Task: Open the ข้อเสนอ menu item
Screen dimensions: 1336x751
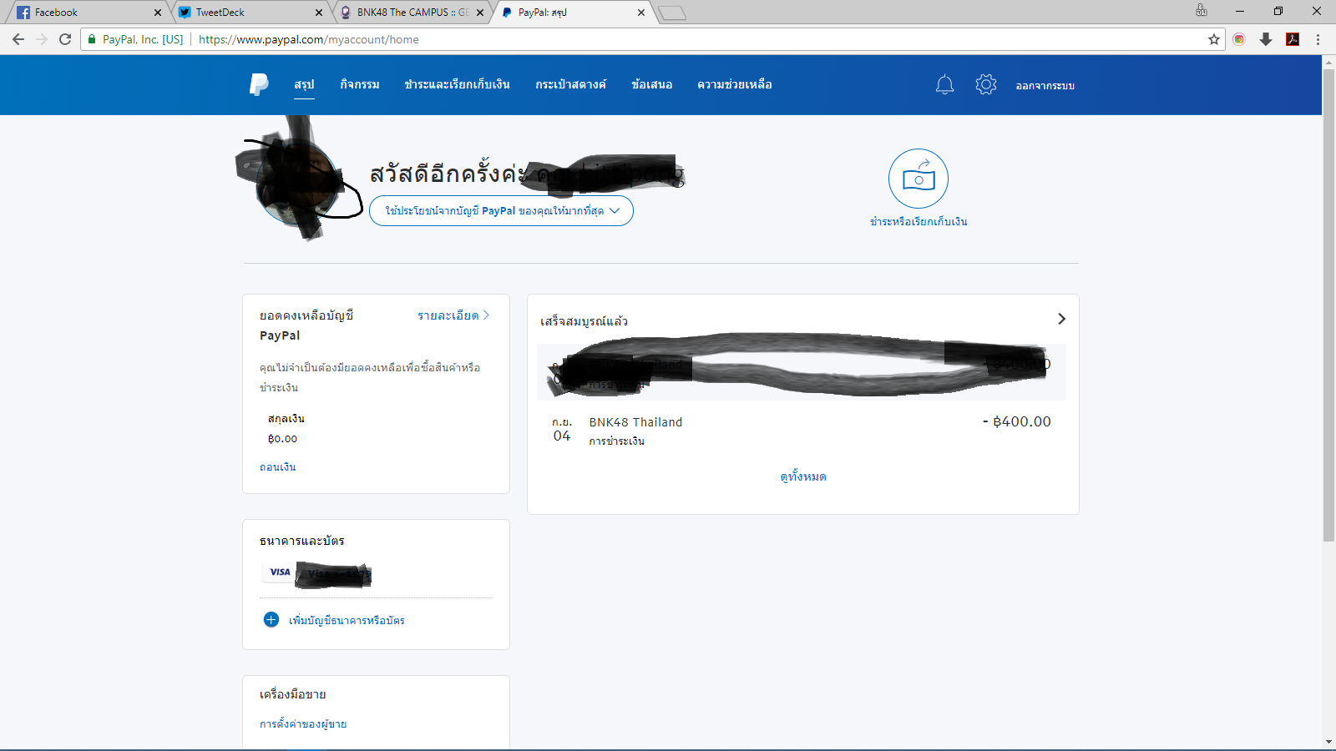Action: tap(652, 84)
